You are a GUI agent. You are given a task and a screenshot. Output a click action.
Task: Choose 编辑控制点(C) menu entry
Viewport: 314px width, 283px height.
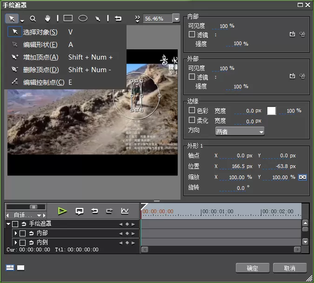click(x=66, y=82)
